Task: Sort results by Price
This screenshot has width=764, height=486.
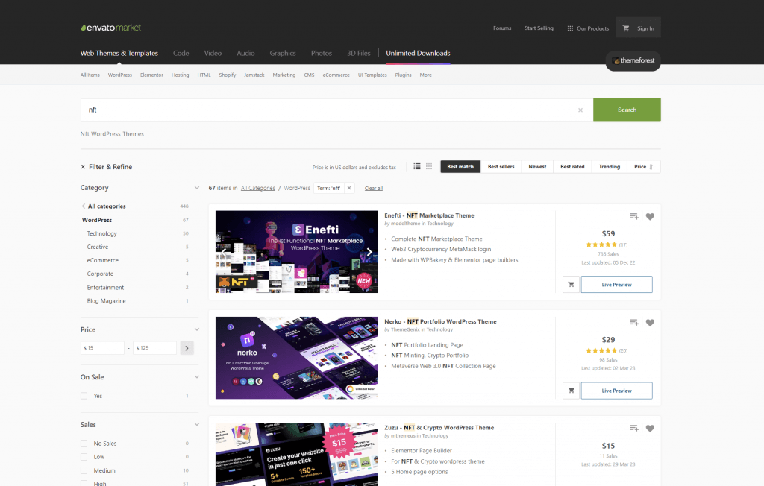Action: [x=644, y=166]
